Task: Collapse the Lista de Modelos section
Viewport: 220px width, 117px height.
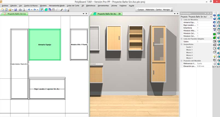Action: (x=182, y=20)
